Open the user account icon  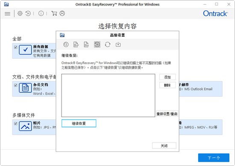click(62, 13)
